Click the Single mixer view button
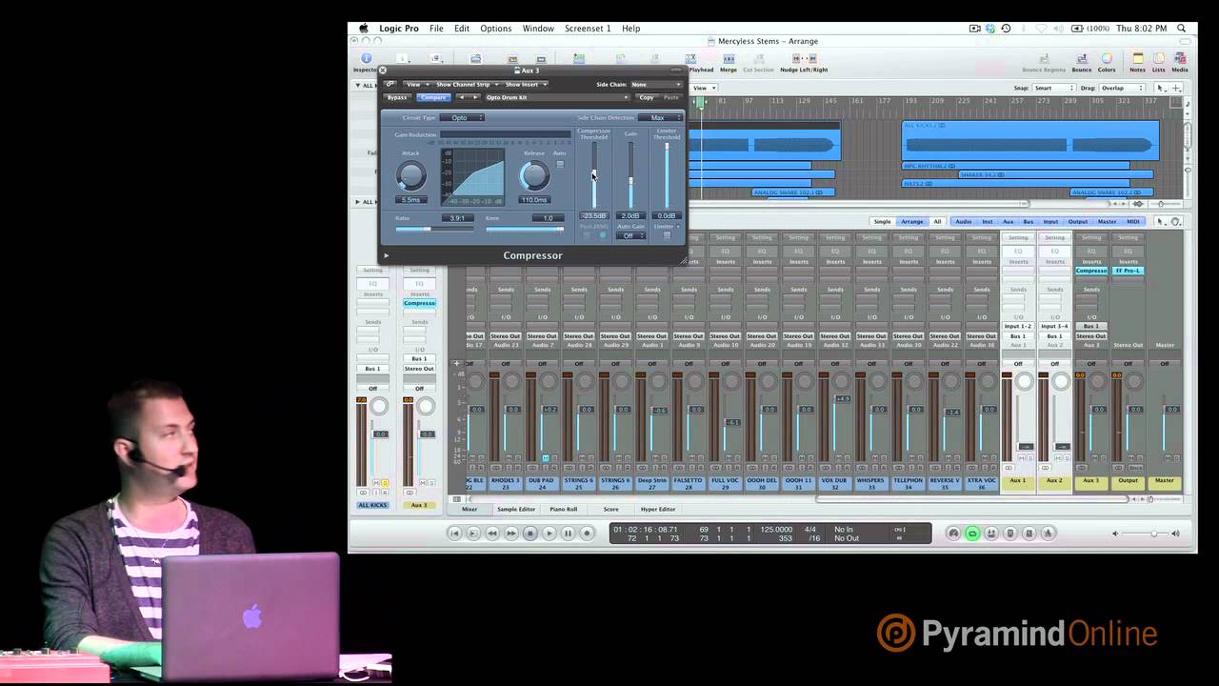Image resolution: width=1219 pixels, height=686 pixels. (883, 222)
